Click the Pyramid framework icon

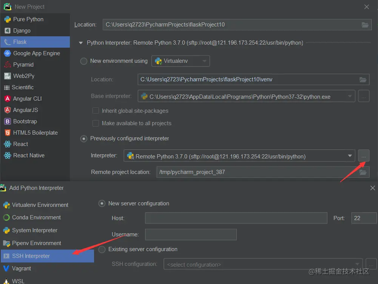coord(8,65)
